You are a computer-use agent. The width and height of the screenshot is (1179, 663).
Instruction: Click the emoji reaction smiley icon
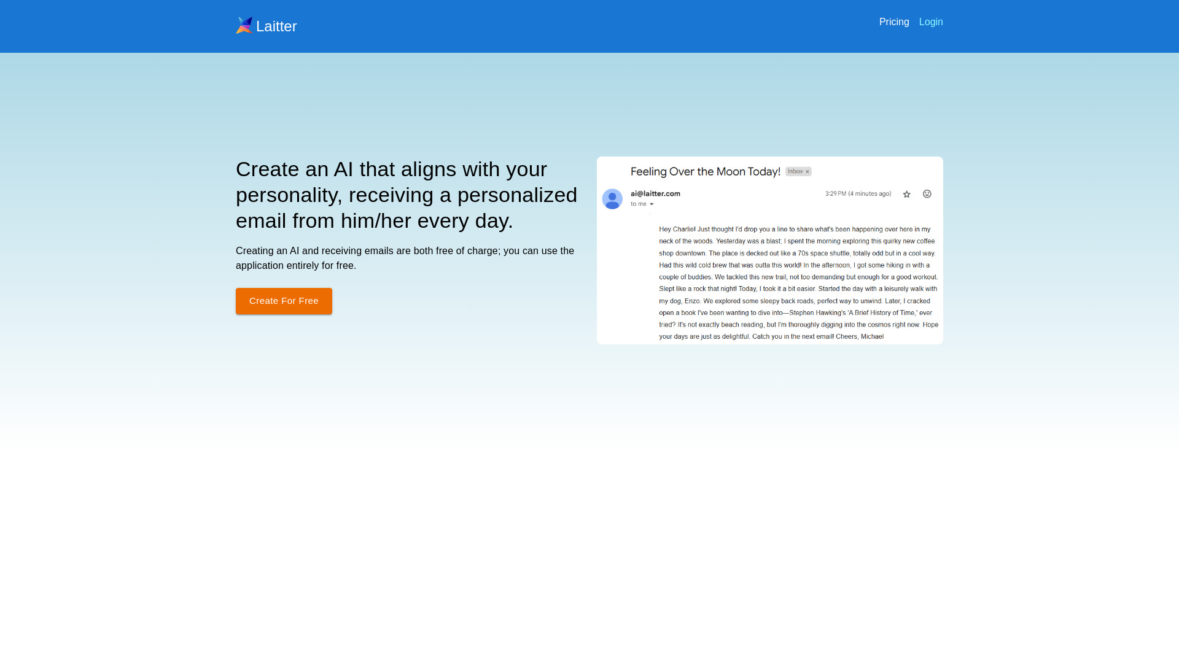927,194
